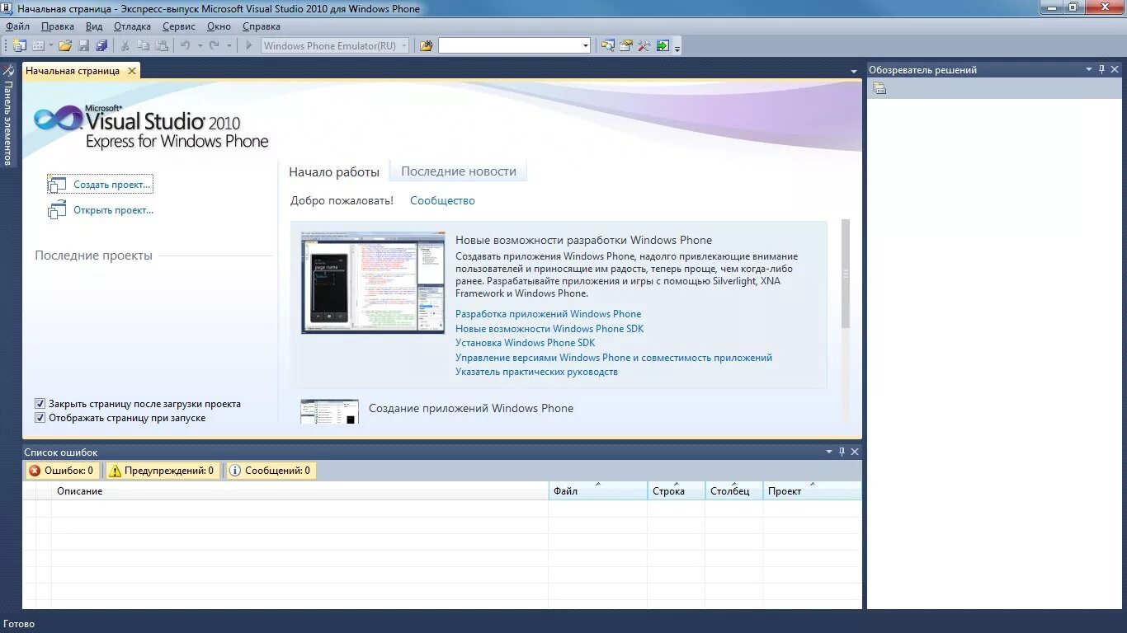This screenshot has height=633, width=1127.
Task: Open the Отладка menu
Action: 132,26
